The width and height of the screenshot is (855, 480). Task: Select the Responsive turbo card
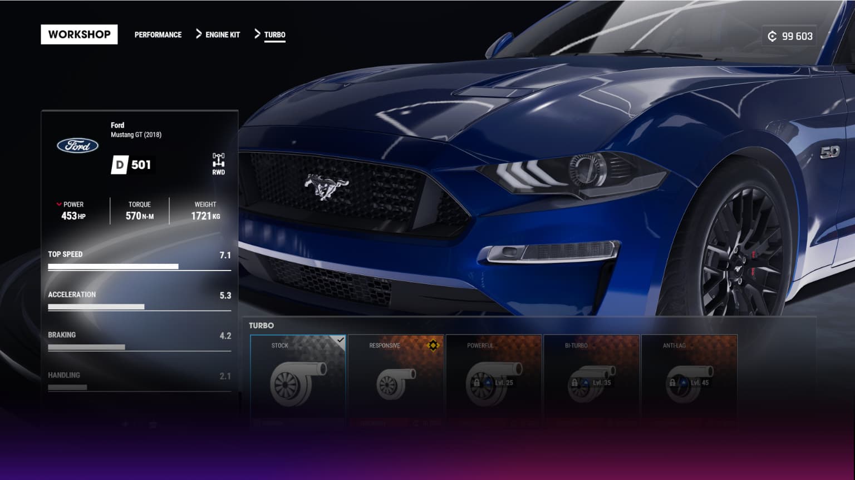tap(396, 378)
